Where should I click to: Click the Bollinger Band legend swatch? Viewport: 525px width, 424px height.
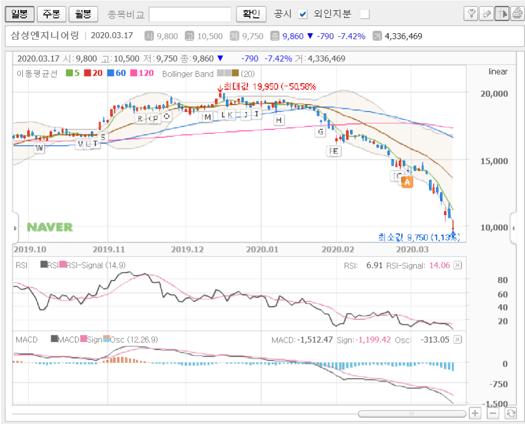click(x=228, y=73)
